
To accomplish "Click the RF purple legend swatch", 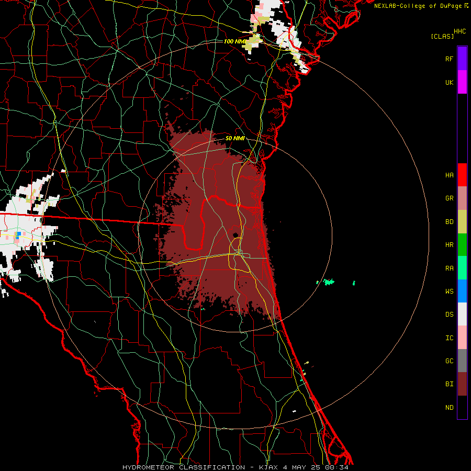I will pyautogui.click(x=462, y=59).
